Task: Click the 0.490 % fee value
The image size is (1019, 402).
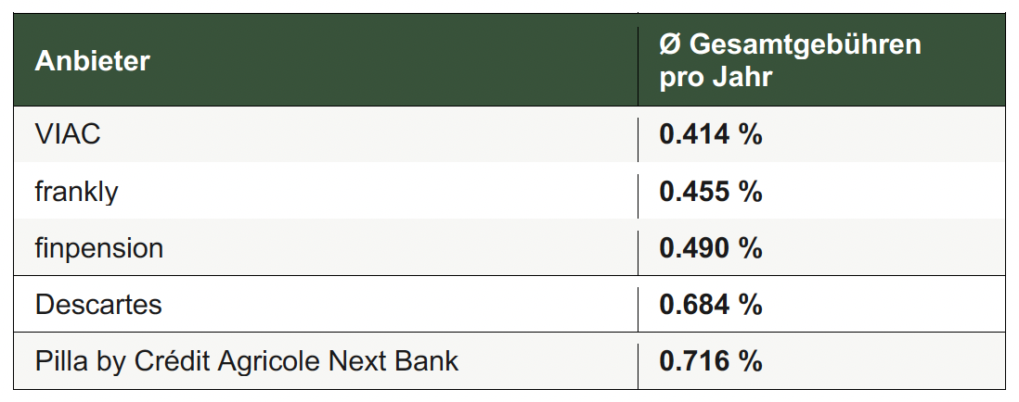Action: (x=710, y=247)
